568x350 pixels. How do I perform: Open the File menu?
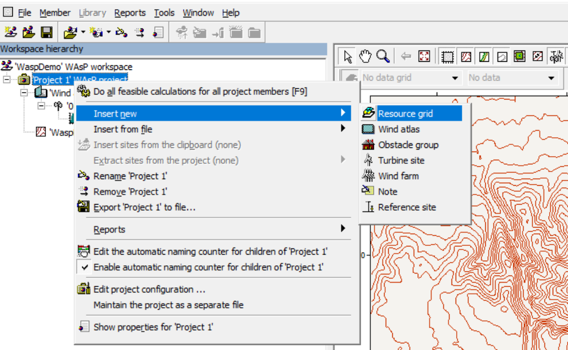[25, 13]
